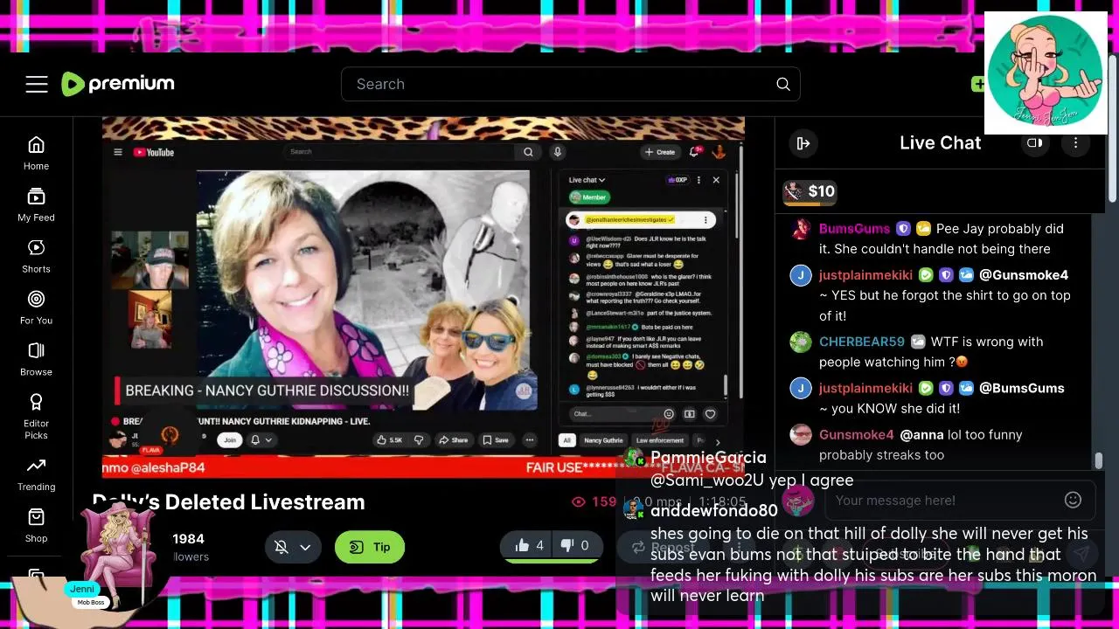Open My Feed in the sidebar
Image resolution: width=1119 pixels, height=629 pixels.
[36, 204]
